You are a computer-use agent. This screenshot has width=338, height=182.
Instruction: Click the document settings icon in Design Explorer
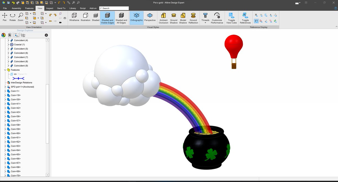coord(10,35)
